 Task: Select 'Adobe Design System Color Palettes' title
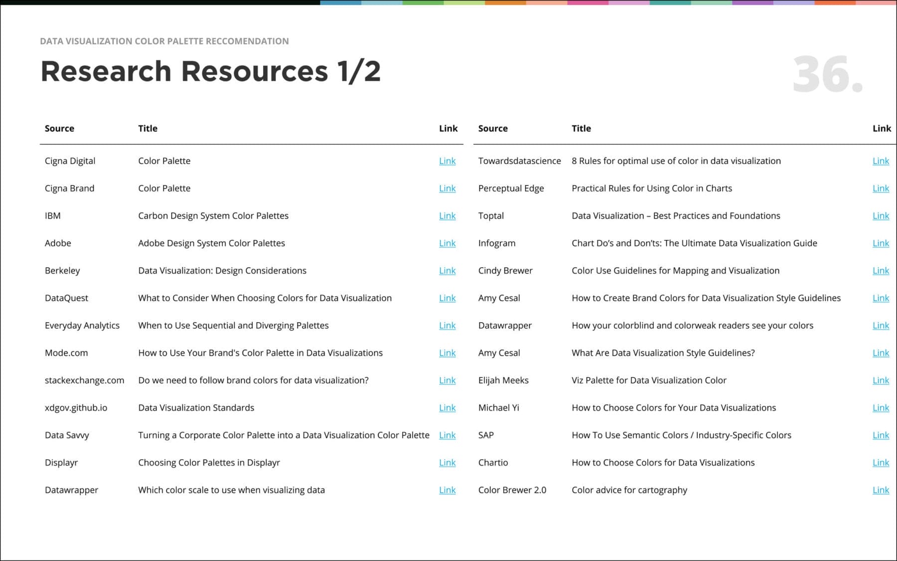click(x=211, y=243)
